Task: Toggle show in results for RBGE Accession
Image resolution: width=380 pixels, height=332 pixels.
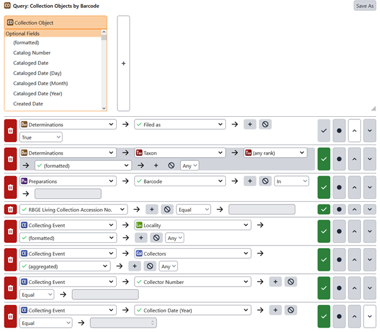Action: click(324, 210)
